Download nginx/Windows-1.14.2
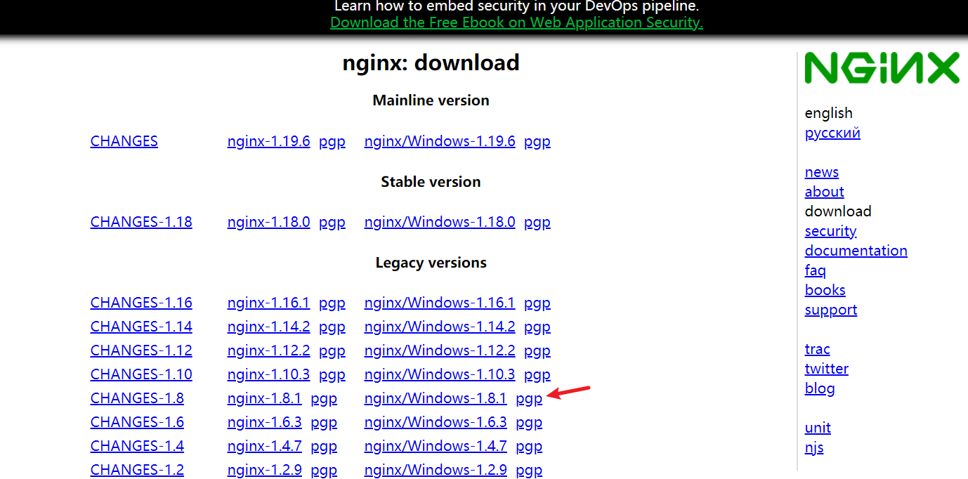This screenshot has width=968, height=479. [440, 327]
